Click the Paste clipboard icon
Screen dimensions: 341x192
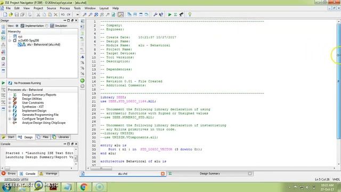tap(50, 14)
